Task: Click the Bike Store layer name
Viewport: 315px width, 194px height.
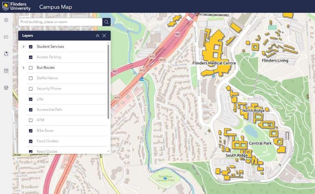Action: [x=45, y=131]
